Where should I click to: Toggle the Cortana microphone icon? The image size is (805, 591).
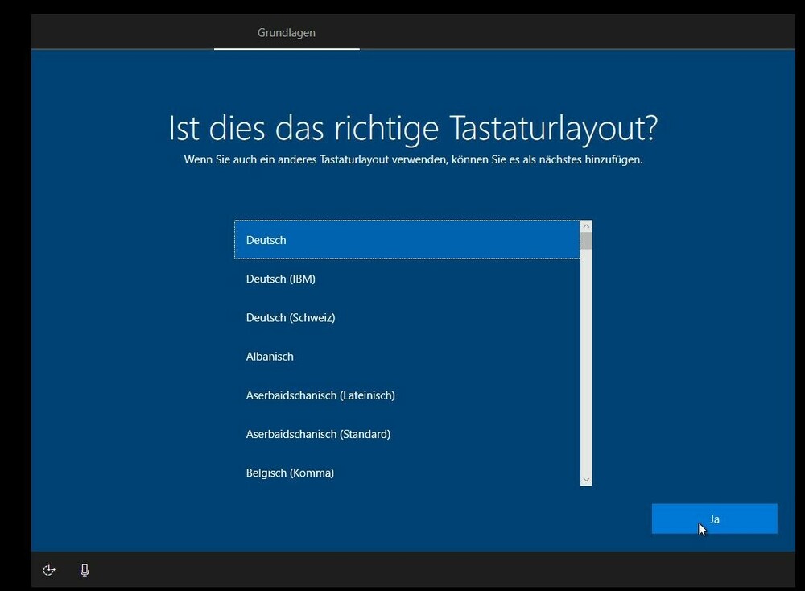(85, 570)
